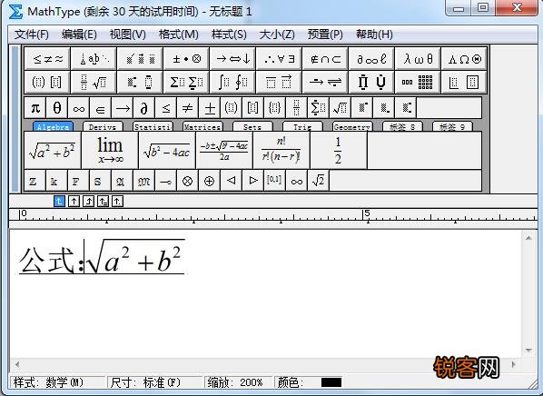Click the horizontal scrollbar left arrow

[x=17, y=364]
